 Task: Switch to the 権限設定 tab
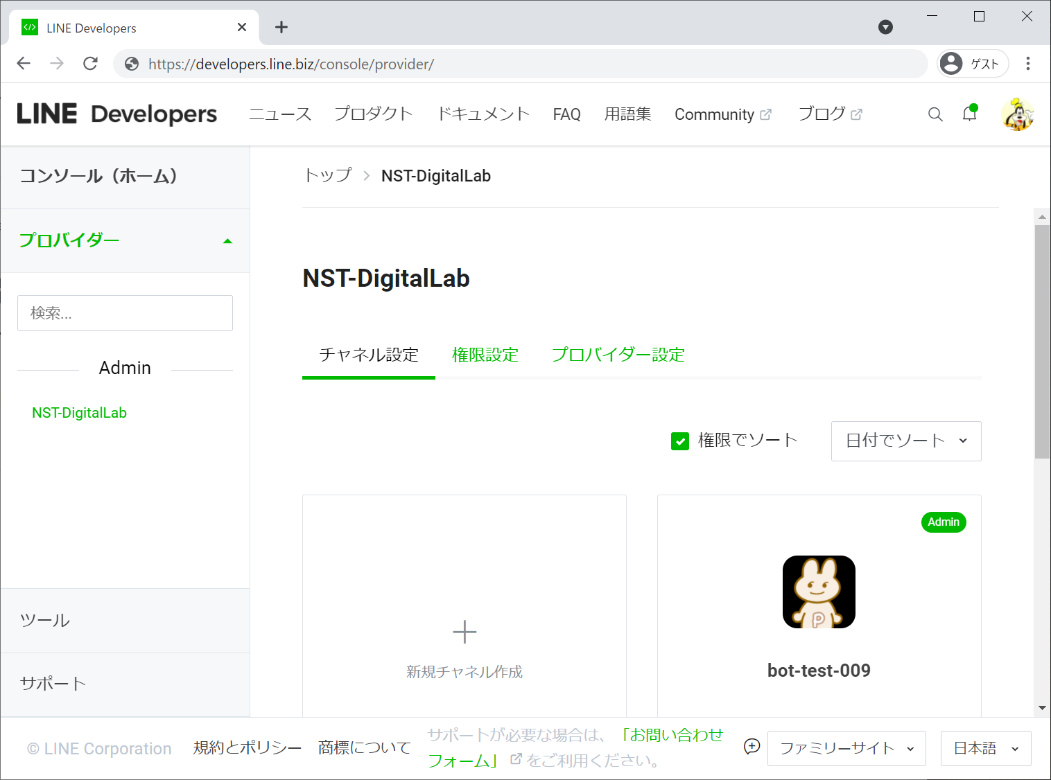[485, 355]
